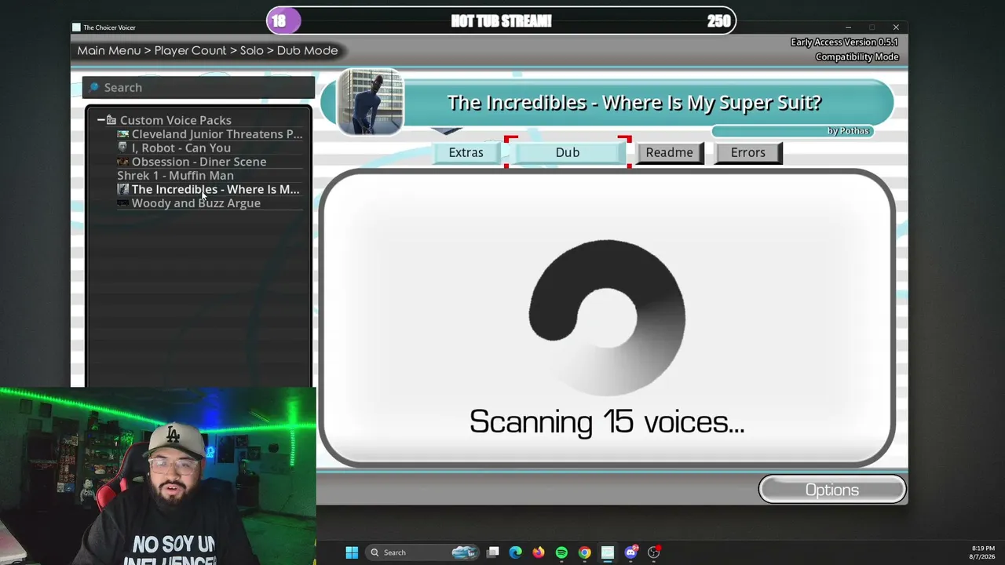Navigate to the Solo breadcrumb
This screenshot has width=1005, height=565.
coord(252,50)
